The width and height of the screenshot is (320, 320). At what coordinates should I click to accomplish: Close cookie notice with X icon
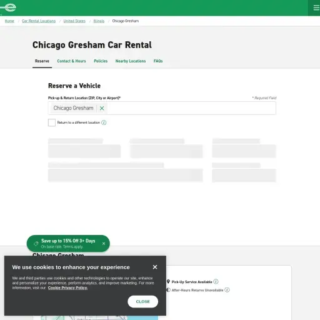(x=155, y=267)
